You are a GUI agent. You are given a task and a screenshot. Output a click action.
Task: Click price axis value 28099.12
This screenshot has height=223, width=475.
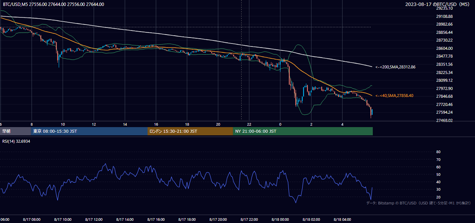point(444,80)
